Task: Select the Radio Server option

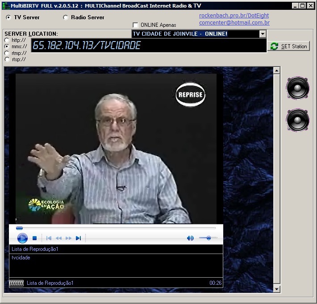Action: (x=66, y=17)
